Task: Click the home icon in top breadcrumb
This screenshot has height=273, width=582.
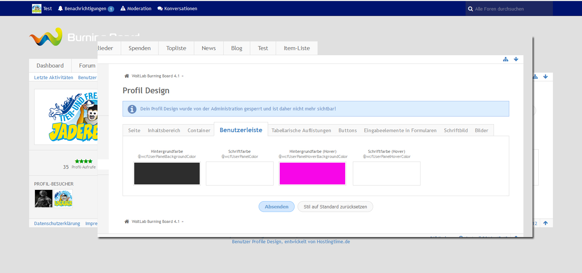Action: click(127, 76)
